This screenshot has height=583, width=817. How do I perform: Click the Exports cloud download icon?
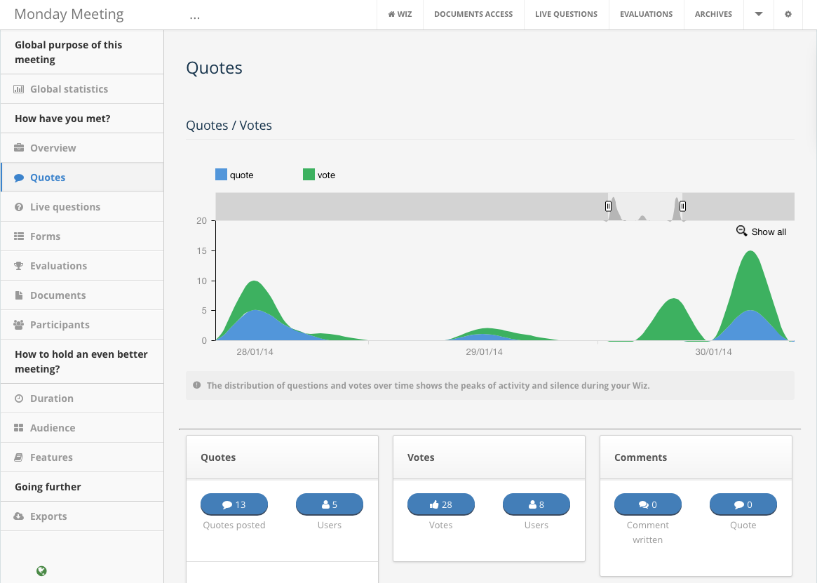pos(19,516)
